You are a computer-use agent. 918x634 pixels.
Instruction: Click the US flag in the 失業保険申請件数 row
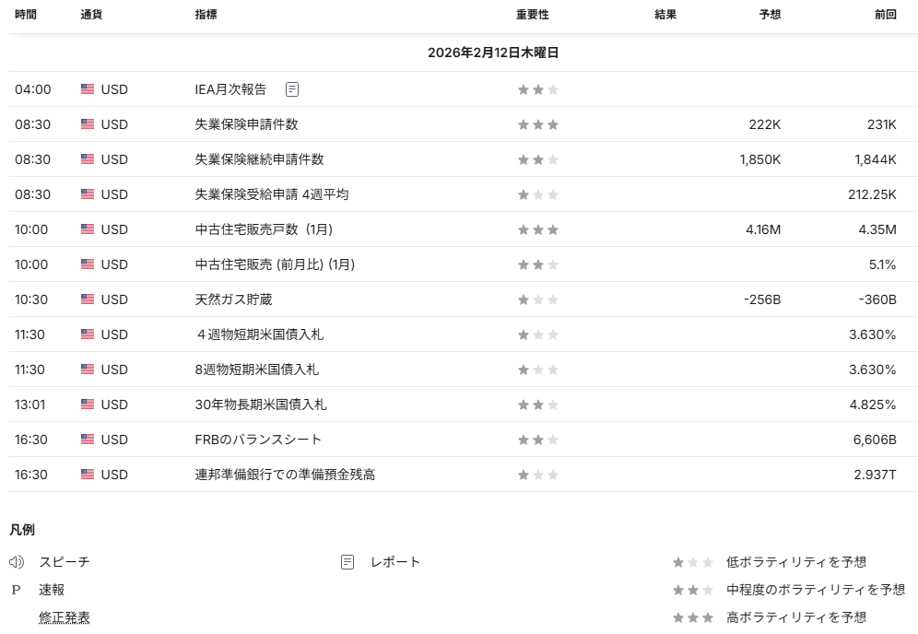[x=88, y=124]
